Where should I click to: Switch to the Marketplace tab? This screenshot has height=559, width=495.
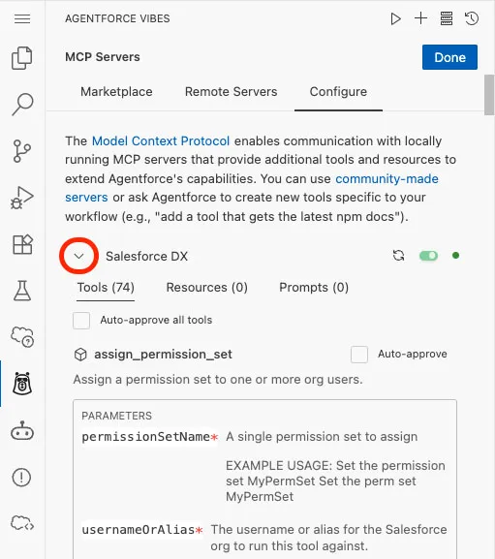tap(116, 92)
